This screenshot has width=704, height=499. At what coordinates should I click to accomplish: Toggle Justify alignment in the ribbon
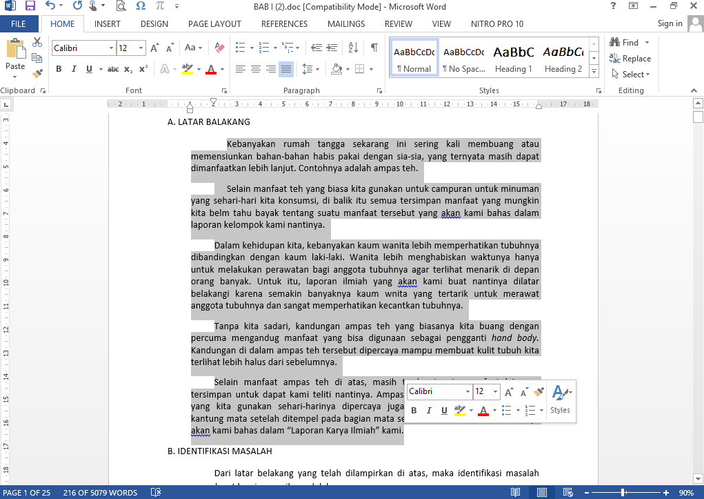pos(286,69)
